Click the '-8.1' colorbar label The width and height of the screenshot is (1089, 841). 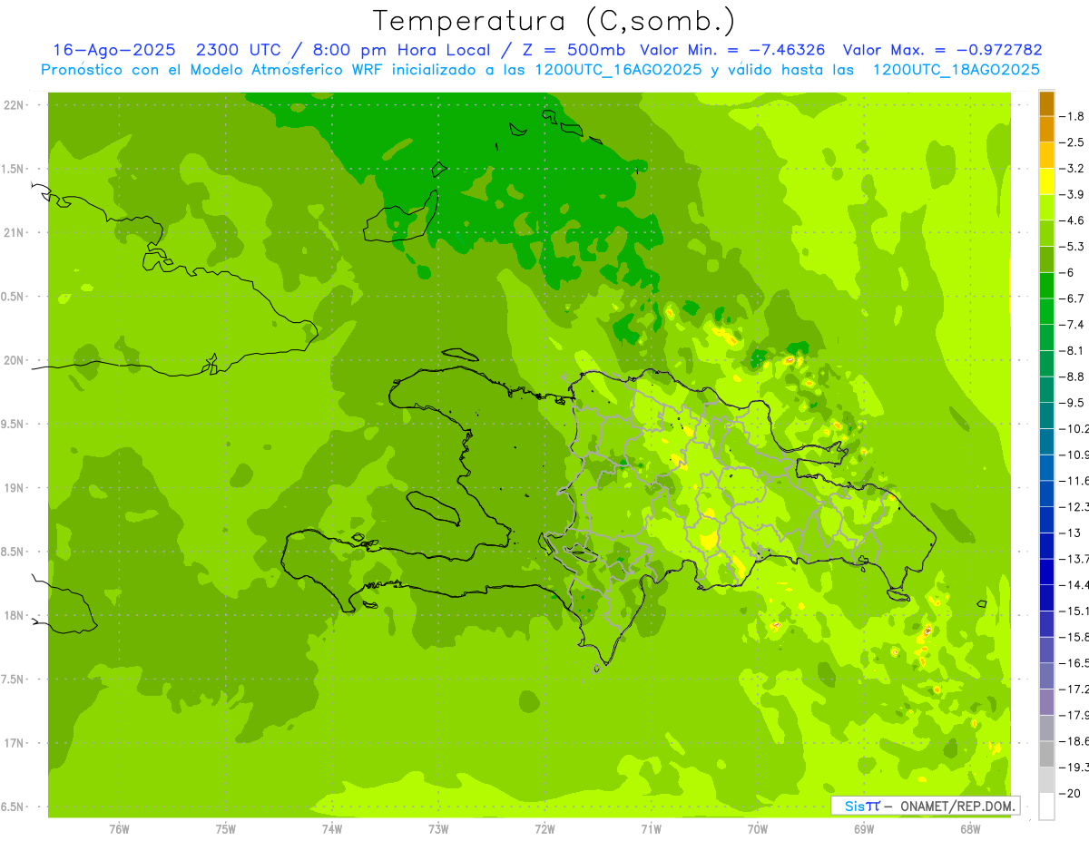click(x=1072, y=350)
